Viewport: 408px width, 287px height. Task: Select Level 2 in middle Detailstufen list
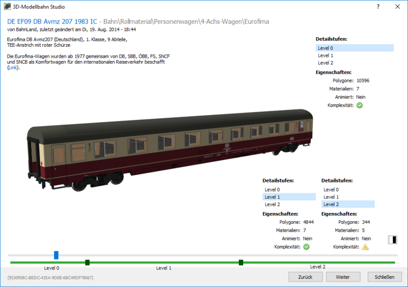289,204
